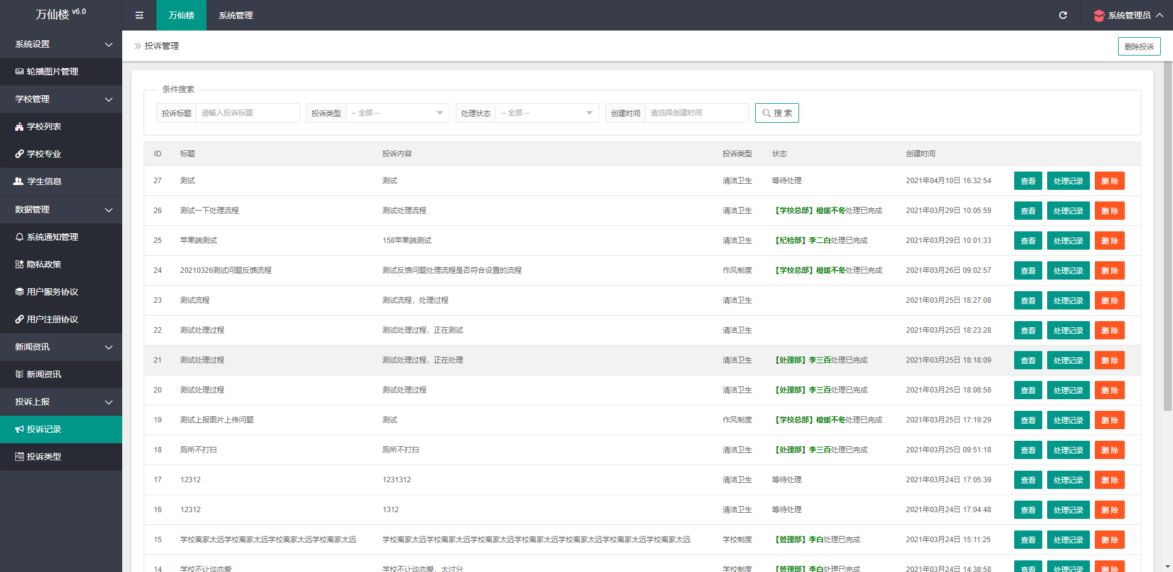Click date 2021年03月25日 18:27:08

pos(949,300)
